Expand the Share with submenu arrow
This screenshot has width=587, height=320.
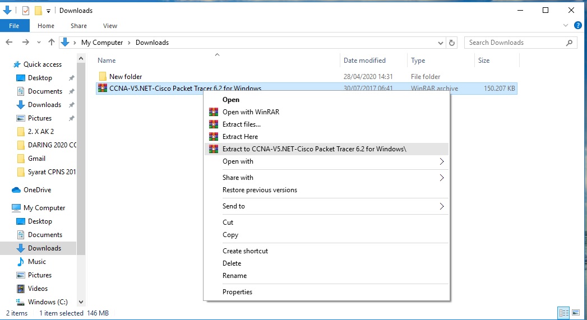pos(442,178)
